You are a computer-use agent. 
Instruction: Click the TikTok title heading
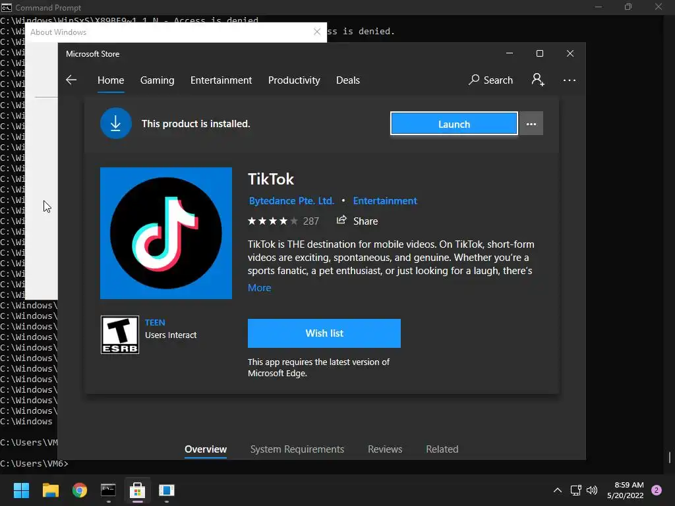[x=271, y=179]
